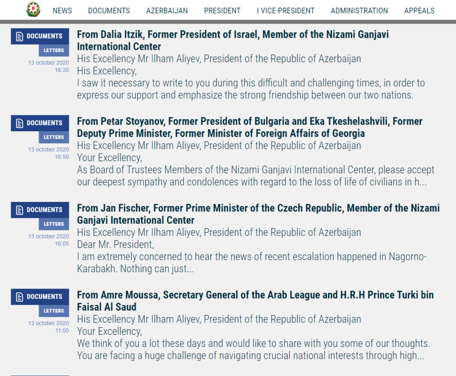Image resolution: width=456 pixels, height=376 pixels.
Task: Open the letter from Dalia Itzik
Action: (233, 40)
